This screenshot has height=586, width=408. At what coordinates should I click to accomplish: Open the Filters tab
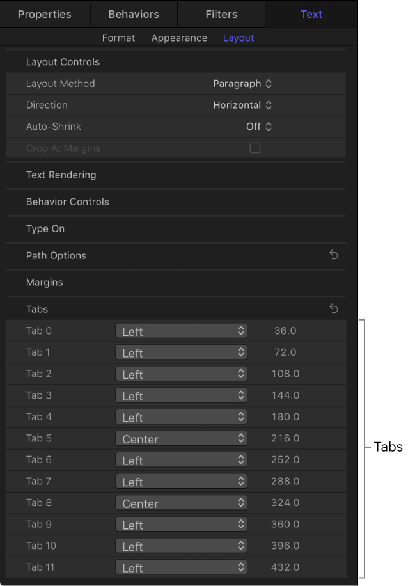(221, 13)
